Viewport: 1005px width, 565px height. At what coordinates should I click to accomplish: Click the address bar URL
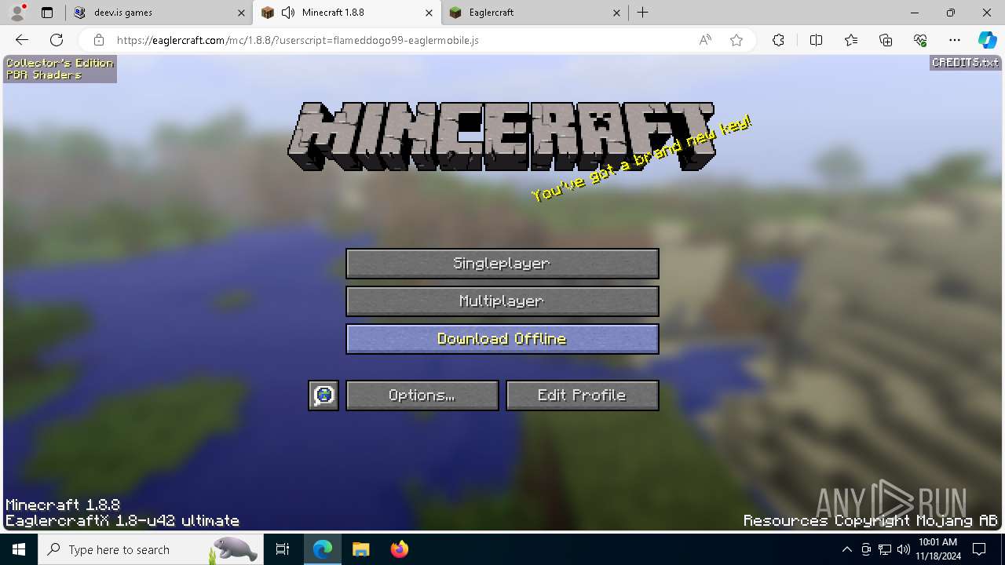(298, 40)
